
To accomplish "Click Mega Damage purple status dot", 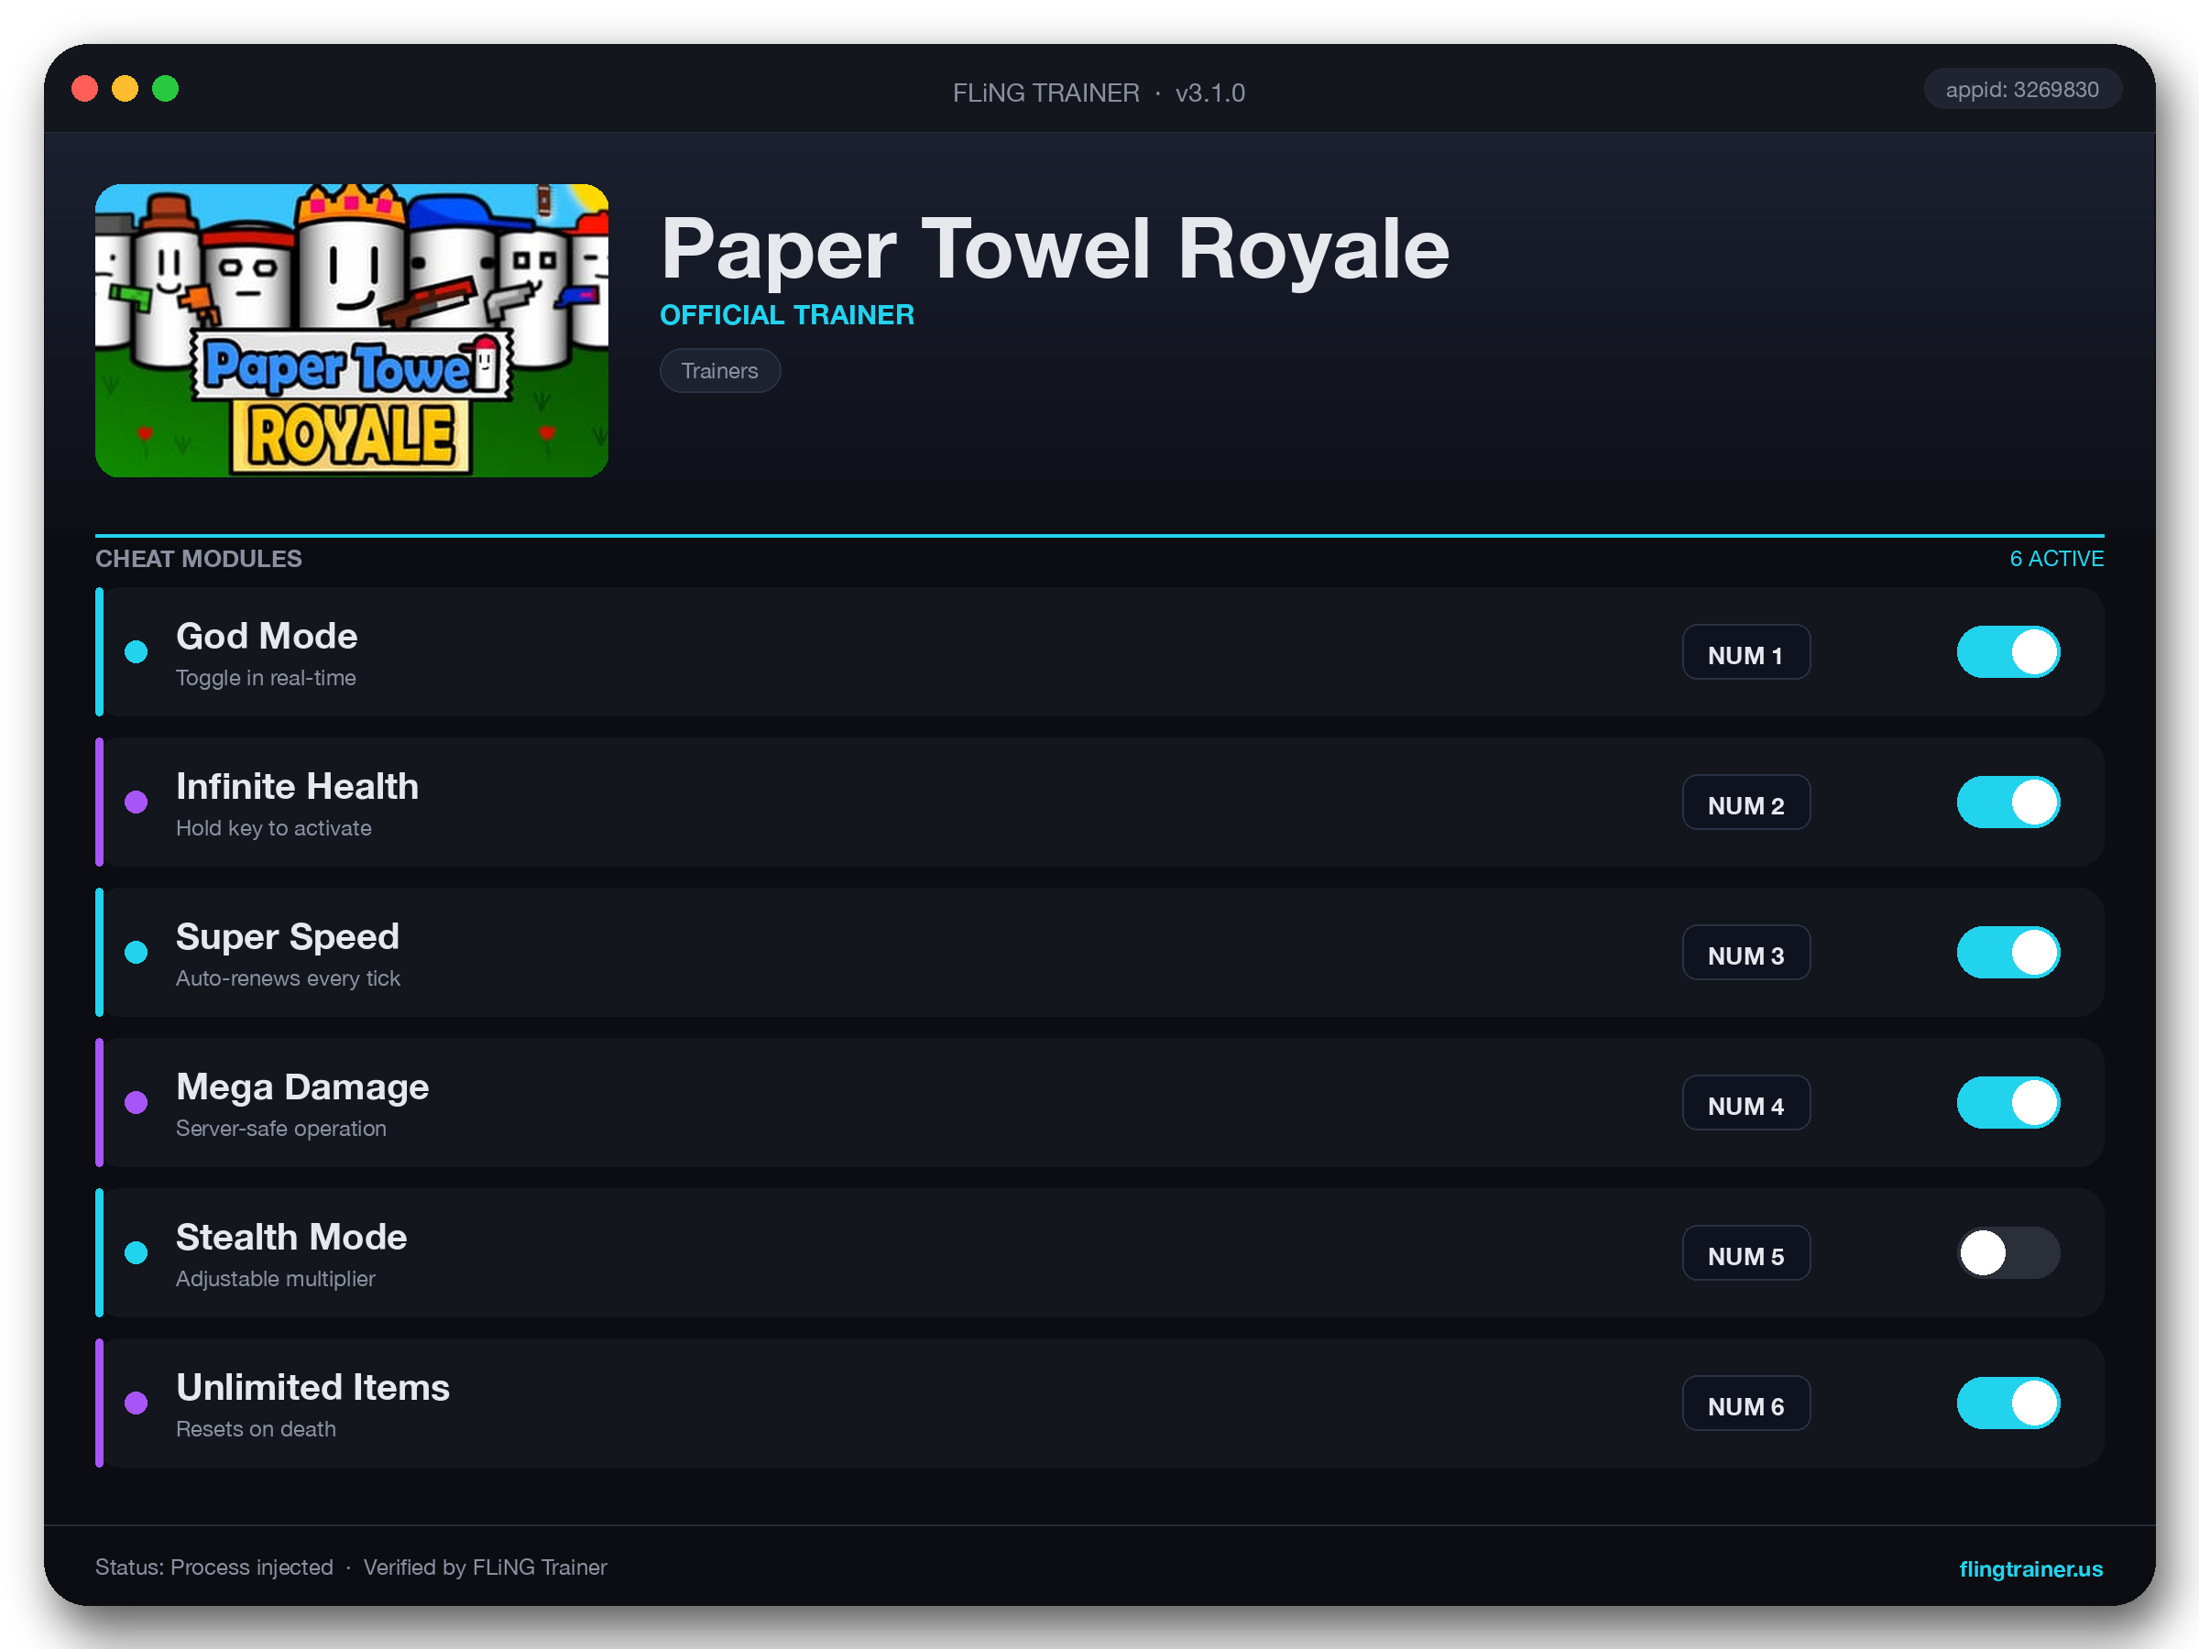I will [x=137, y=1102].
